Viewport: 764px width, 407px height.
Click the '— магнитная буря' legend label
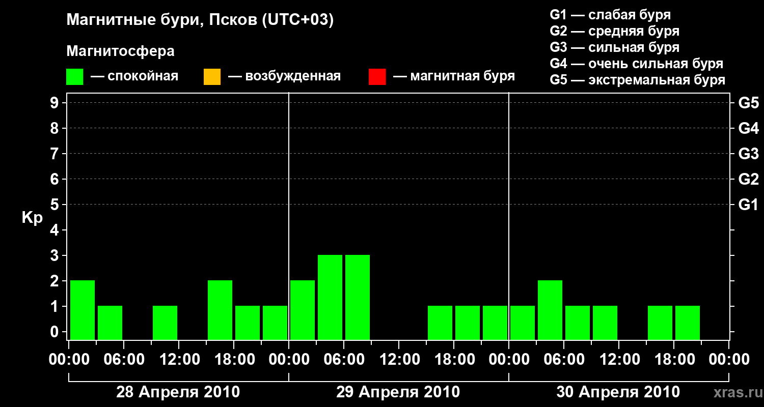(454, 77)
